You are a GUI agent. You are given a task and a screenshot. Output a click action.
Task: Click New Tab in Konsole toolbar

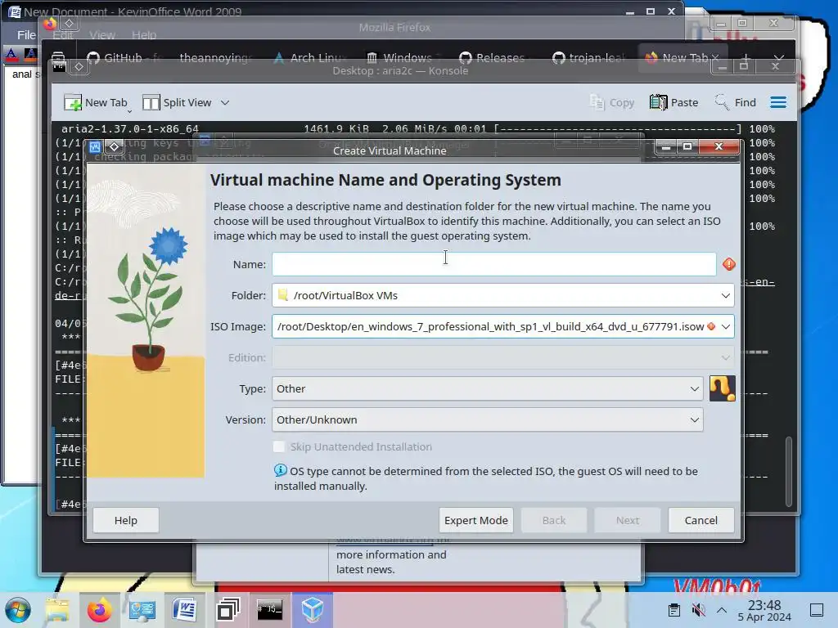[97, 102]
